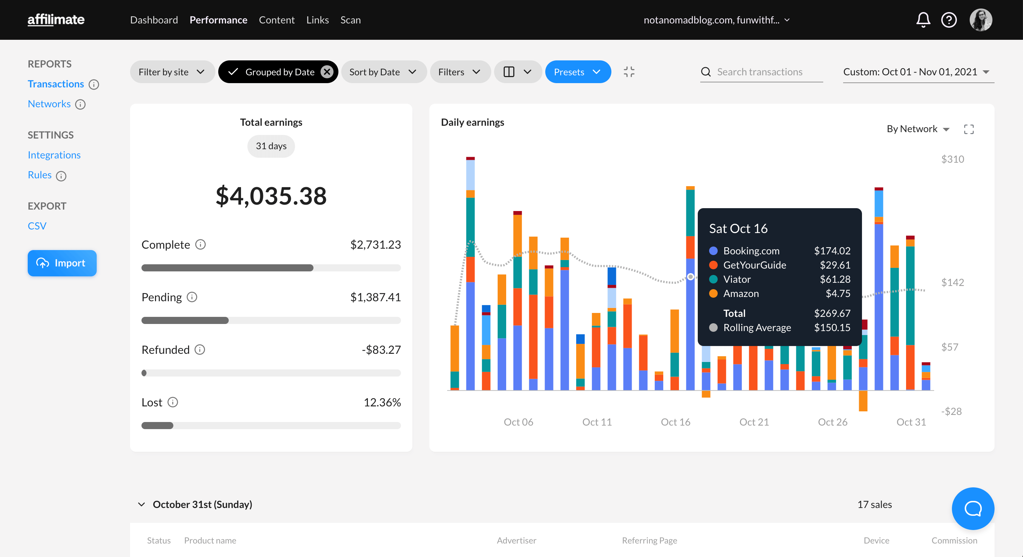Click the Product name column header
This screenshot has width=1023, height=557.
pyautogui.click(x=210, y=540)
